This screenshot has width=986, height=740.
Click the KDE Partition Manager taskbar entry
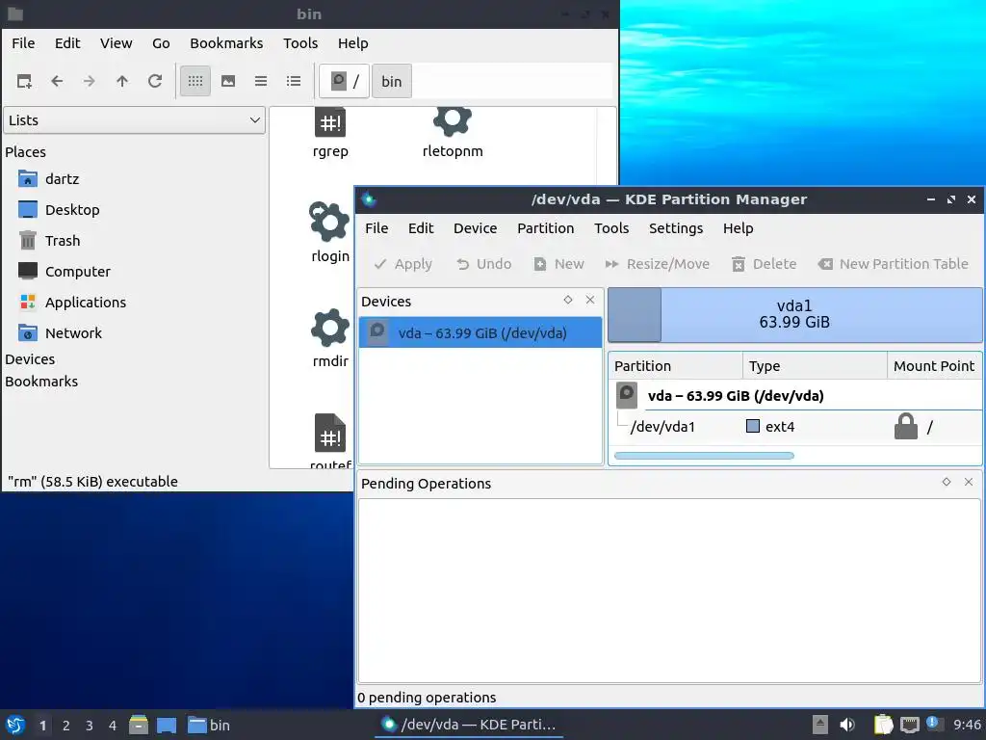[470, 726]
